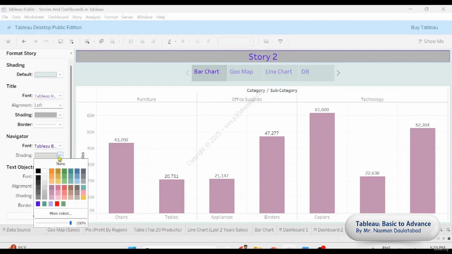This screenshot has width=452, height=254.
Task: Click the Show/Hide cards icon
Action: tap(266, 41)
